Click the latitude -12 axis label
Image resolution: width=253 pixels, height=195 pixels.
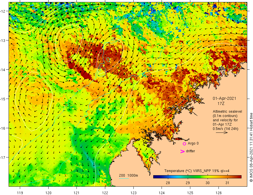[3, 11]
